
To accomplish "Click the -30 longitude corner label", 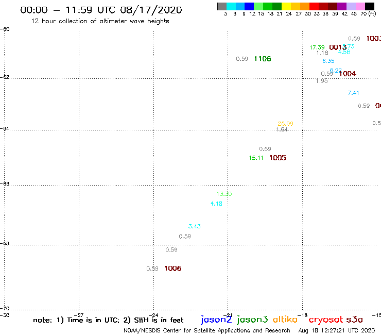I will 5,315.
